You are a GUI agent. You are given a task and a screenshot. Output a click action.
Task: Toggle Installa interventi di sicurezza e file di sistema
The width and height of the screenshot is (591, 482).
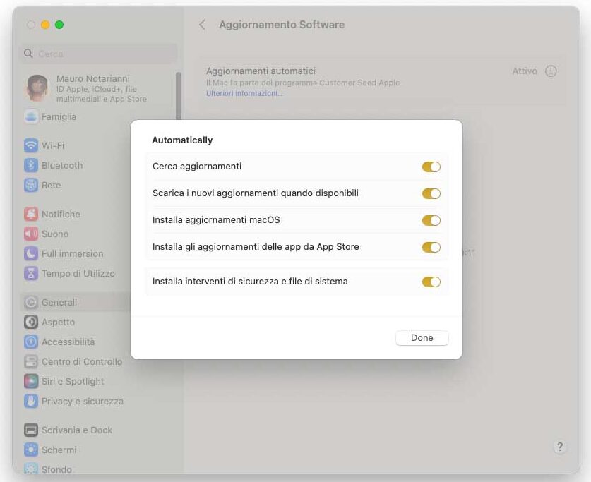(431, 282)
